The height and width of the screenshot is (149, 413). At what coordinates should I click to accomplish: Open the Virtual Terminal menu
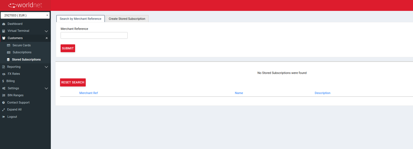(18, 31)
